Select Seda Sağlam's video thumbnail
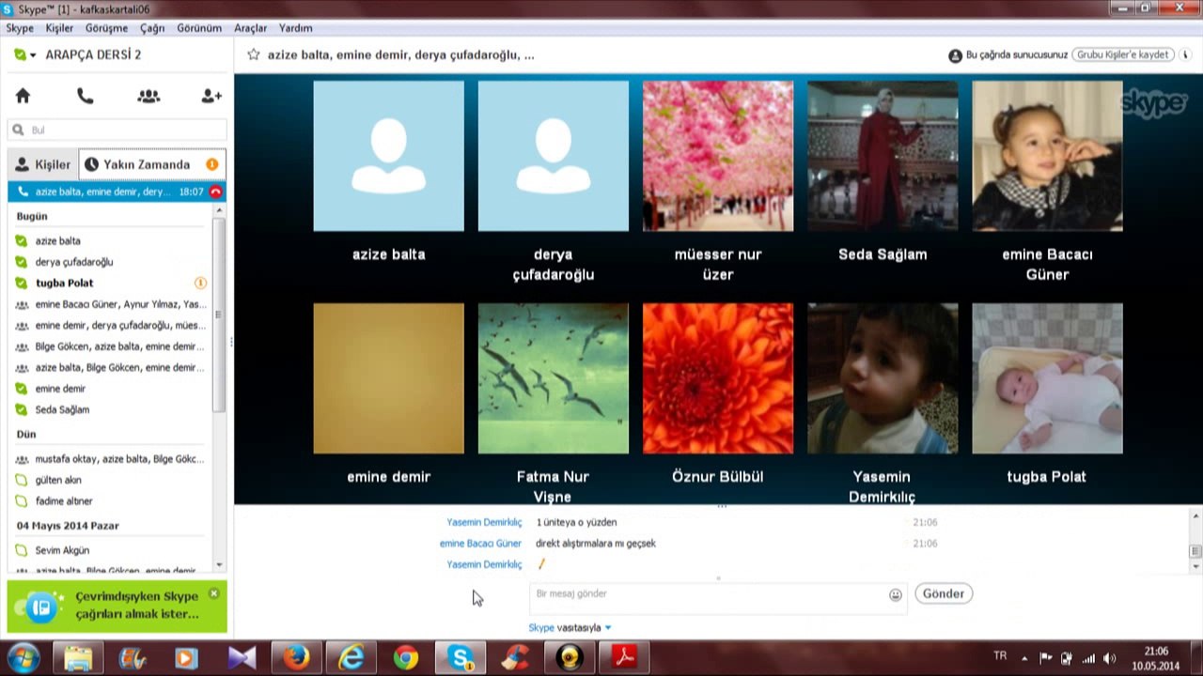The height and width of the screenshot is (676, 1203). click(x=883, y=156)
